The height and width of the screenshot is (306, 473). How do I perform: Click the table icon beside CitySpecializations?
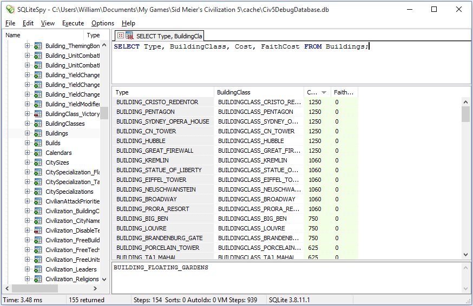[38, 192]
